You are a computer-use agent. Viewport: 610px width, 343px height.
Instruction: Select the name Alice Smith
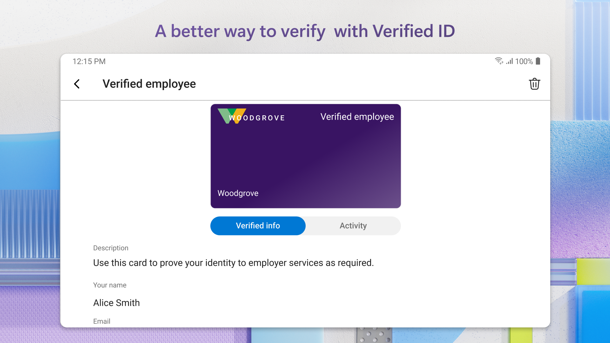tap(116, 303)
